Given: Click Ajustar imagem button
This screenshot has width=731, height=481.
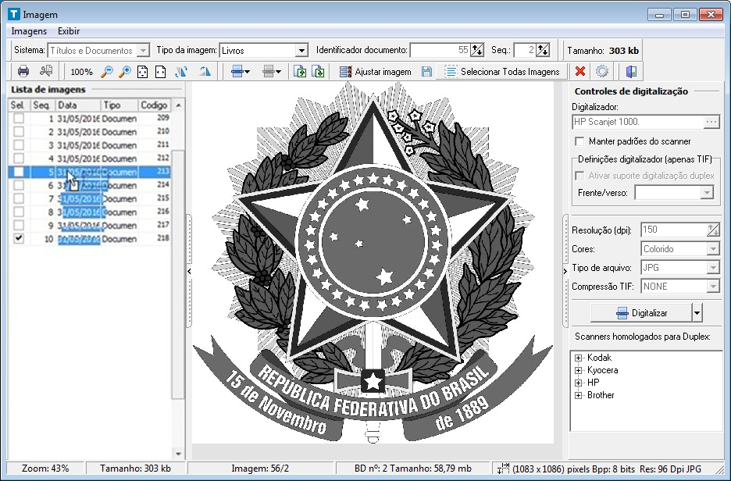Looking at the screenshot, I should 376,72.
